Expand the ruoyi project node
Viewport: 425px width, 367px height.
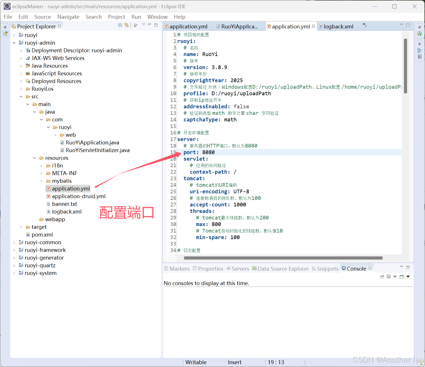(x=14, y=35)
